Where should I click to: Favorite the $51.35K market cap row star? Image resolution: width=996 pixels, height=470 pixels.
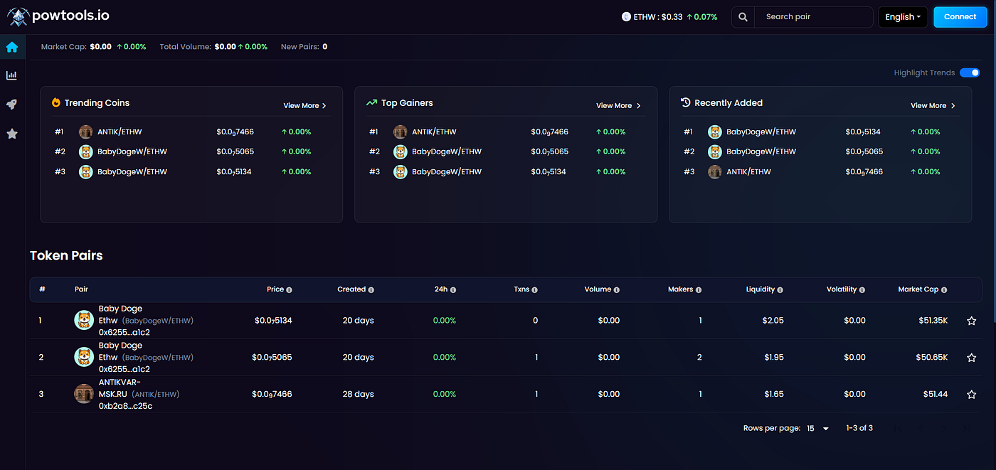pyautogui.click(x=971, y=321)
